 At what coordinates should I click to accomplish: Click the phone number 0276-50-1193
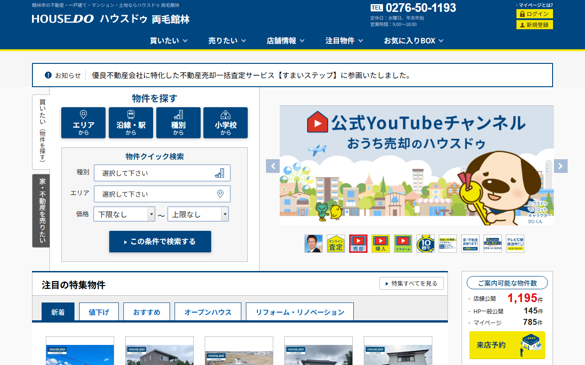(x=421, y=8)
